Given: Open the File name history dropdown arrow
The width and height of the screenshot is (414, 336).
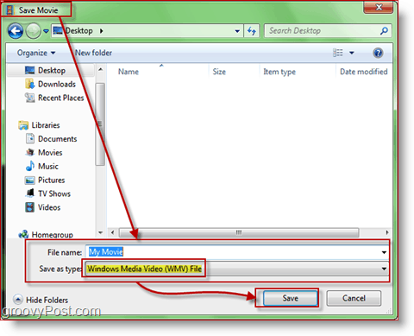Looking at the screenshot, I should [384, 252].
